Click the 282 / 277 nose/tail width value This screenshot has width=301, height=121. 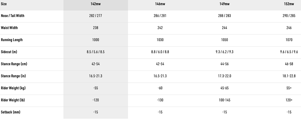96,16
